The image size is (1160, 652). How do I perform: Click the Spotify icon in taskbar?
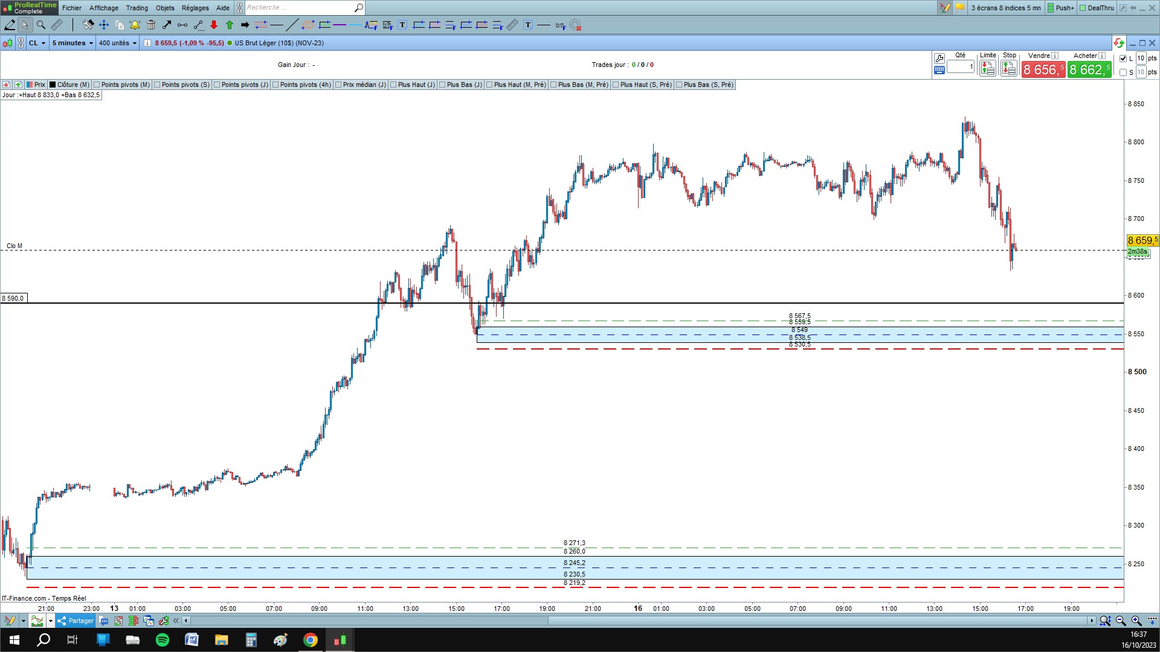click(x=163, y=640)
